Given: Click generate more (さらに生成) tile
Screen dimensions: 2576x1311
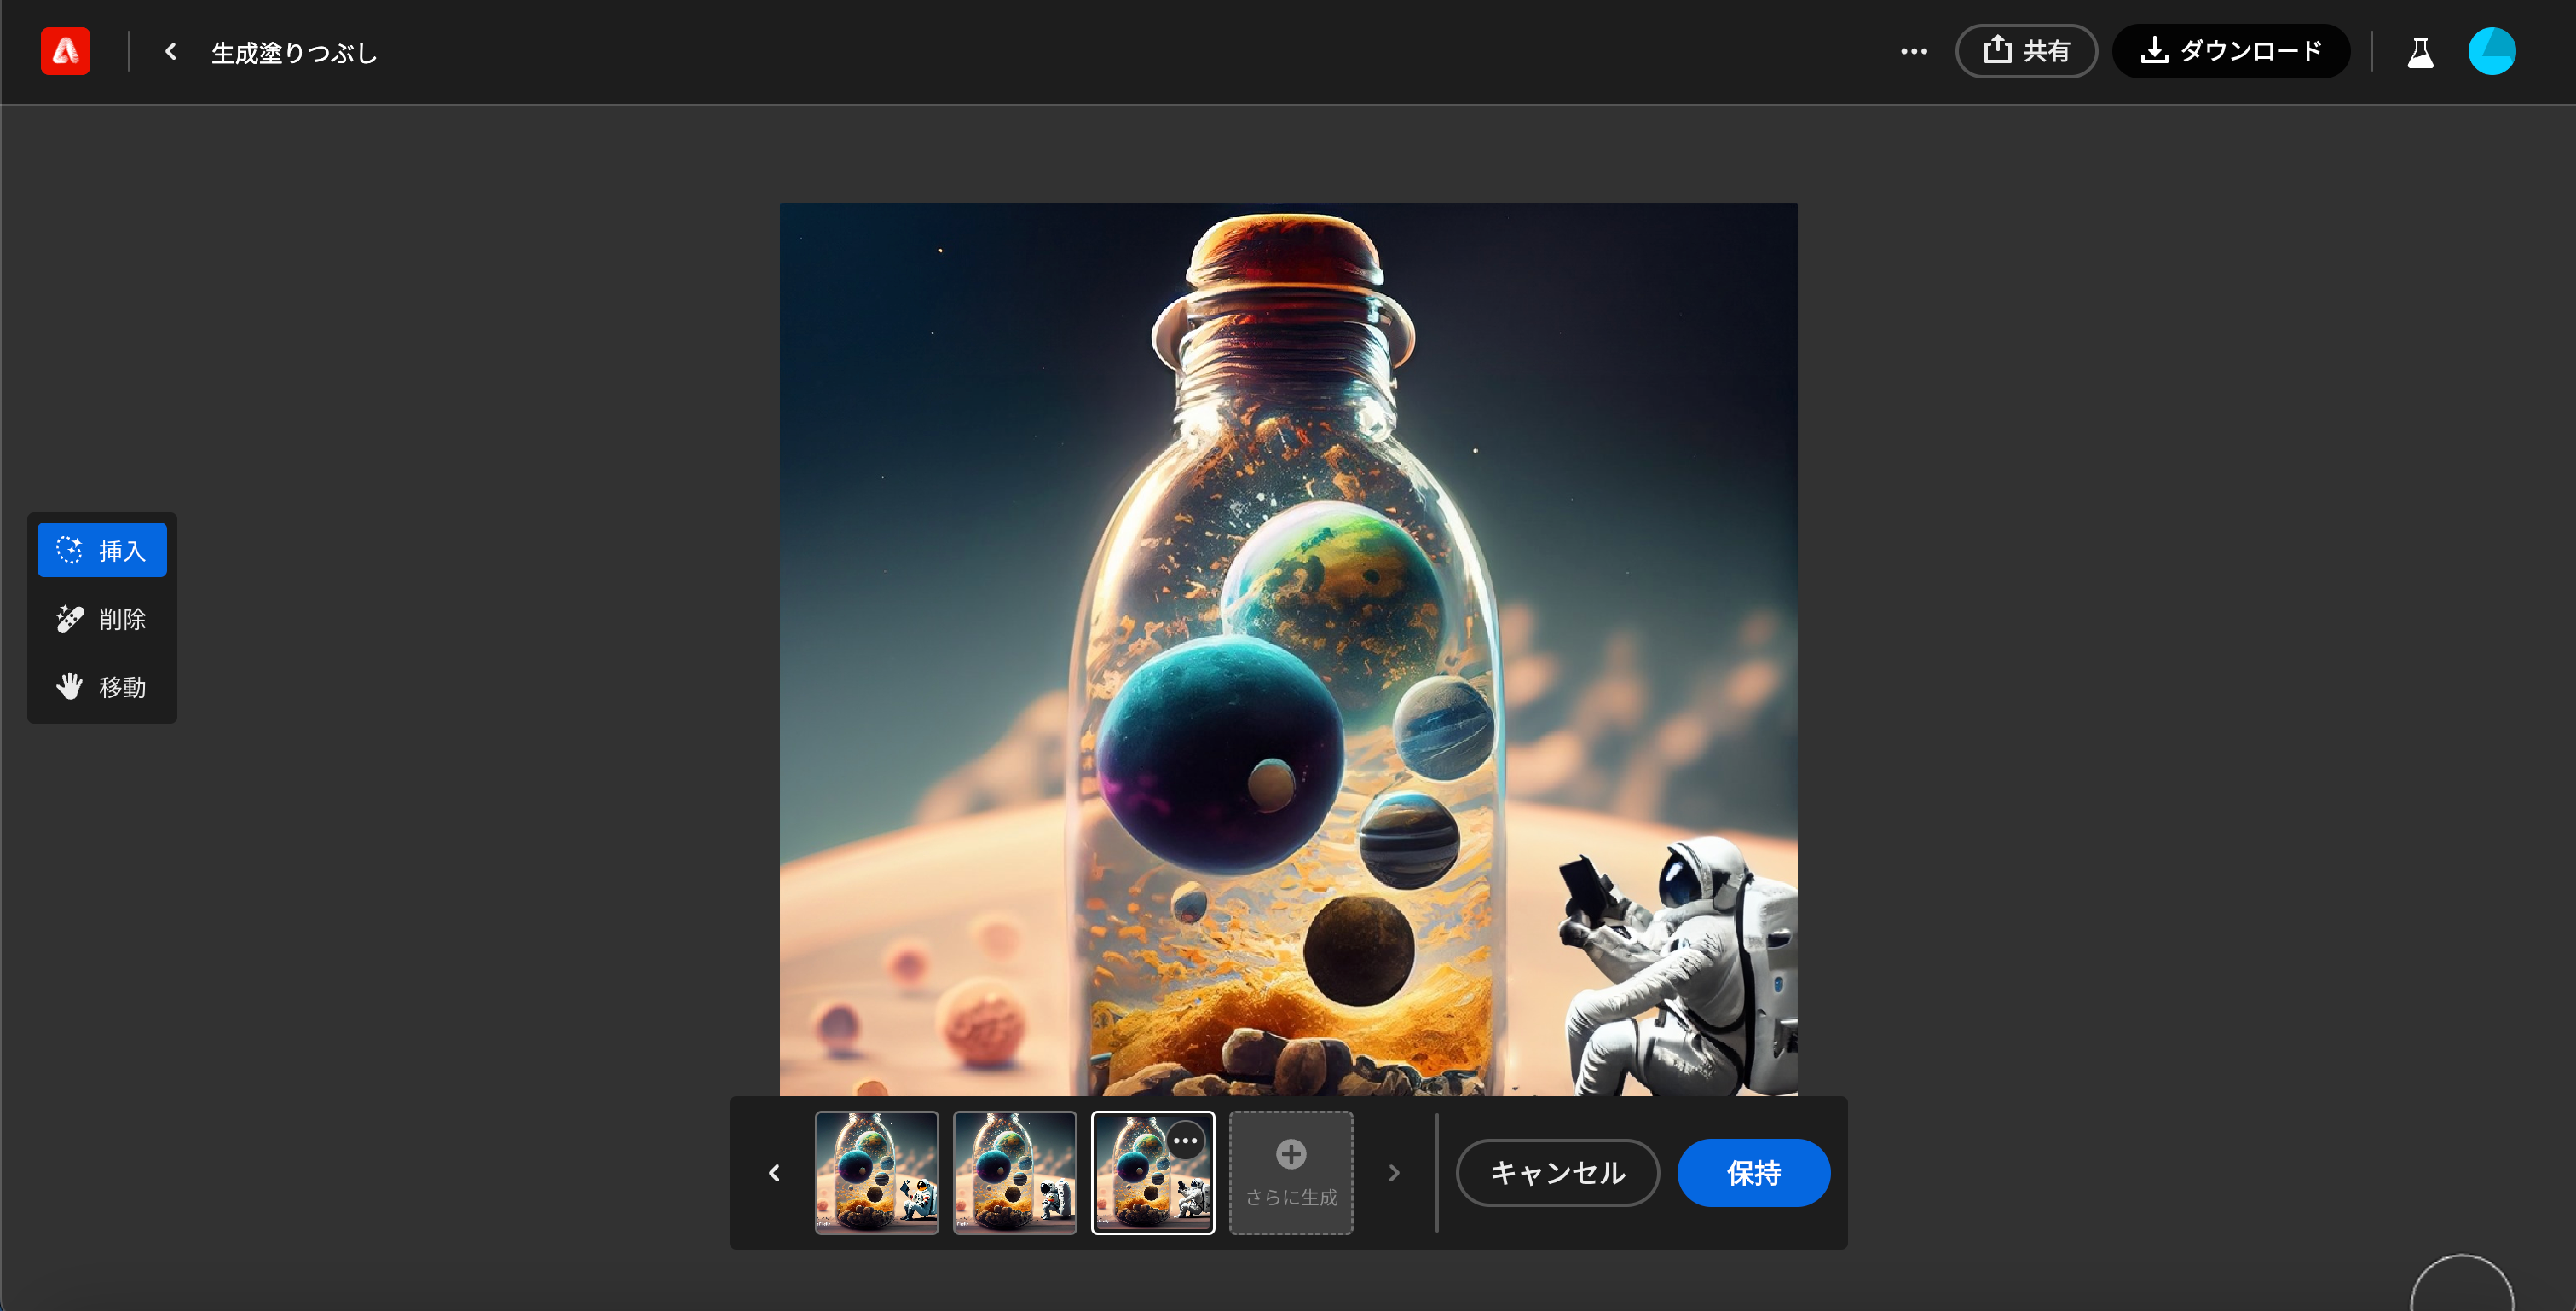Looking at the screenshot, I should (x=1290, y=1173).
